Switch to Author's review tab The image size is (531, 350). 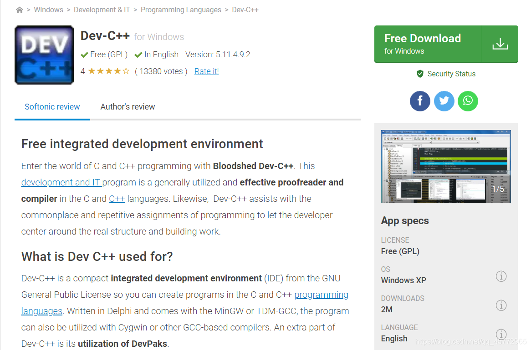(x=128, y=107)
